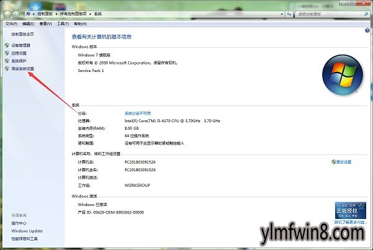
Task: Click the Intel Core i3-4170 processor text
Action: (x=172, y=120)
